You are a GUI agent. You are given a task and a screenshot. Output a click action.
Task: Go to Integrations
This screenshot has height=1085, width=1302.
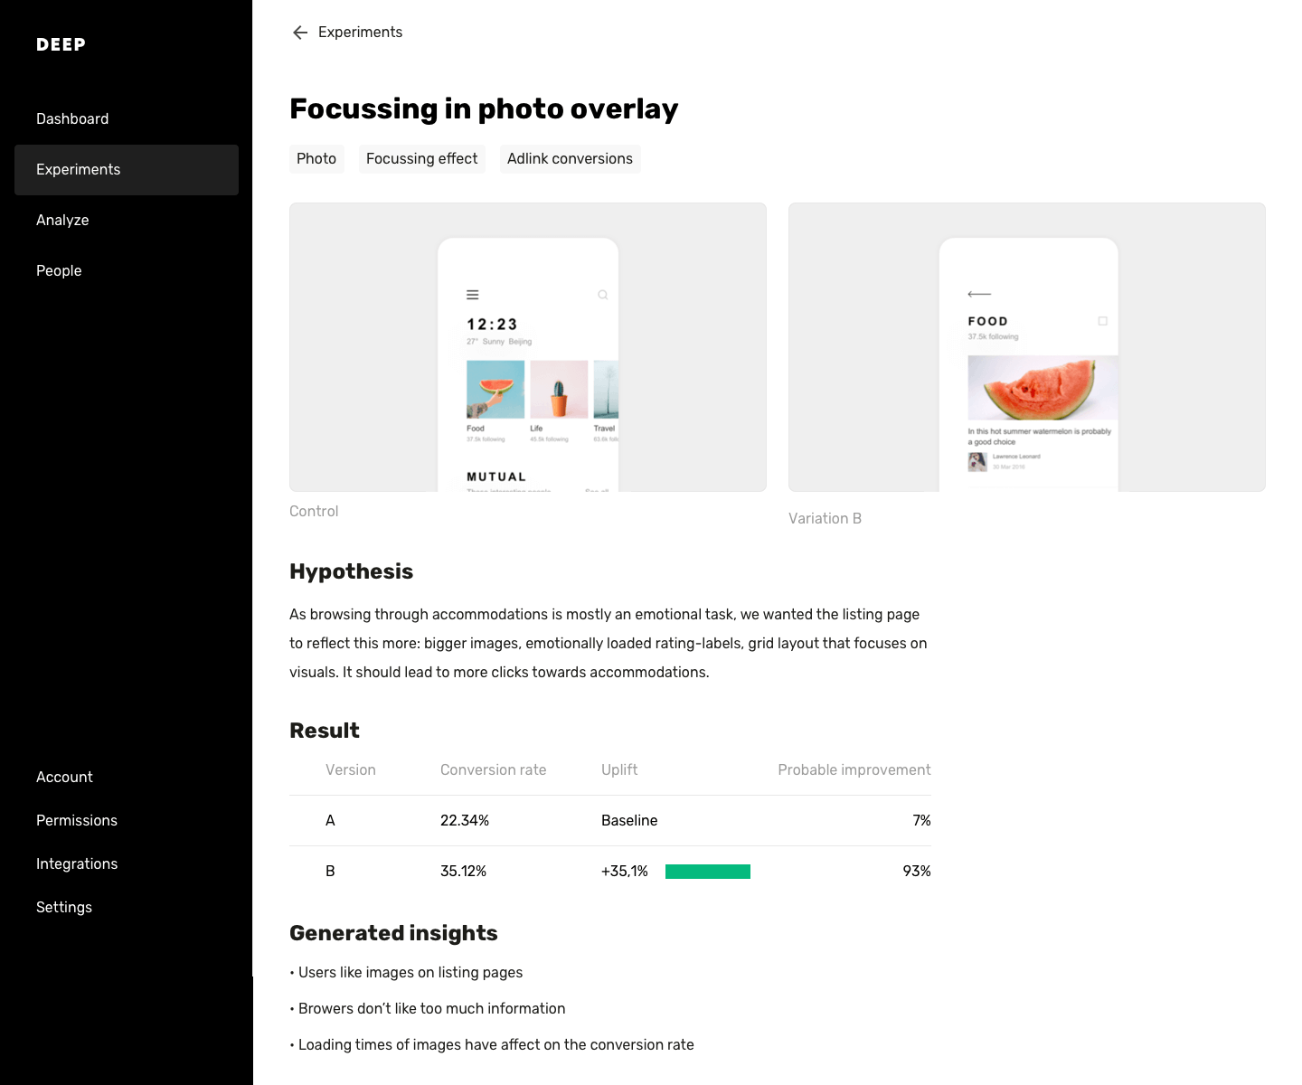click(77, 864)
